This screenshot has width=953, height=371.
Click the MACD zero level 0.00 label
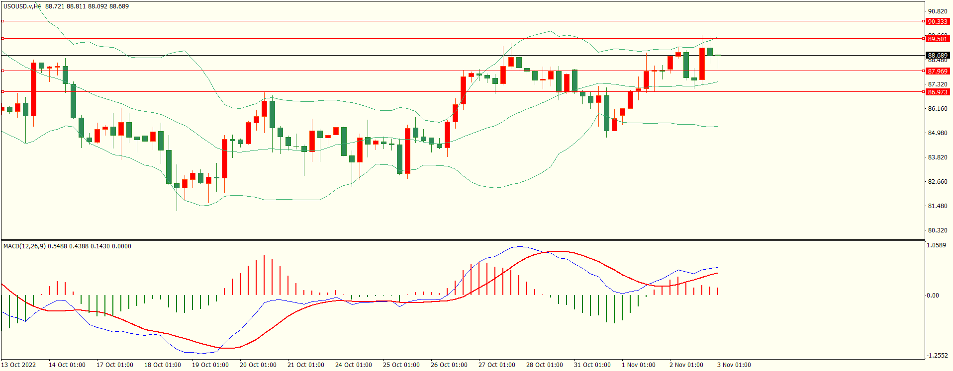pyautogui.click(x=933, y=296)
